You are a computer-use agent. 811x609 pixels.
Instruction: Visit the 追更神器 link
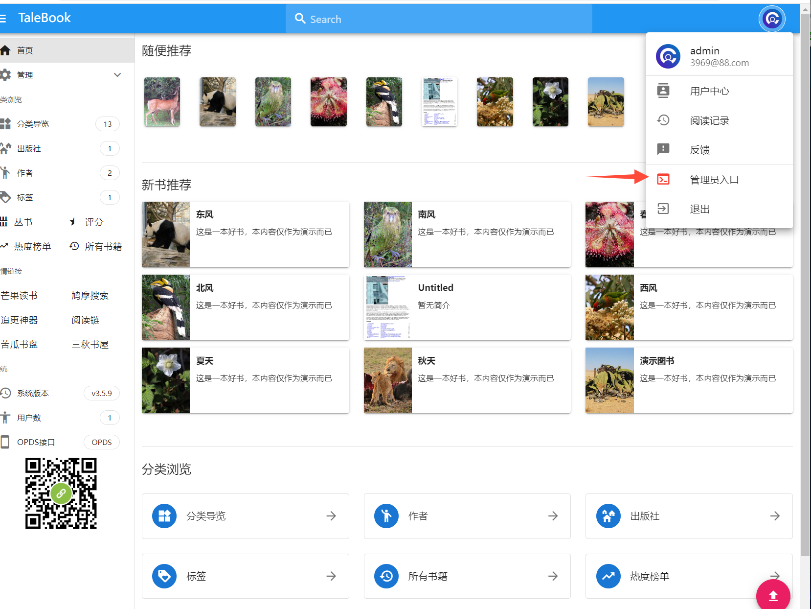pos(20,320)
